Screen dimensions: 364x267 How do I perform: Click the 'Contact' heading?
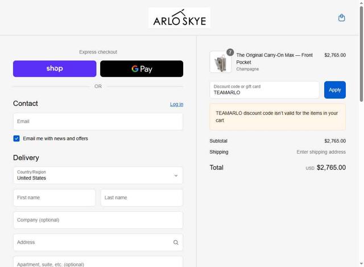tap(26, 104)
